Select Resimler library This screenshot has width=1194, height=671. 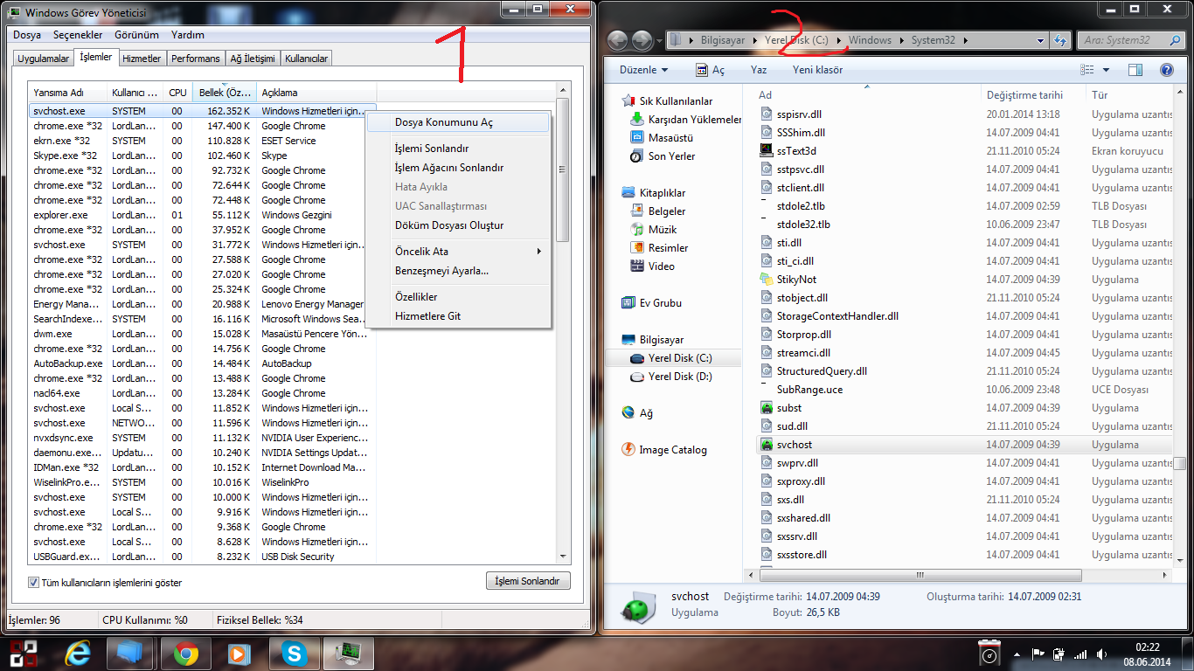tap(658, 248)
